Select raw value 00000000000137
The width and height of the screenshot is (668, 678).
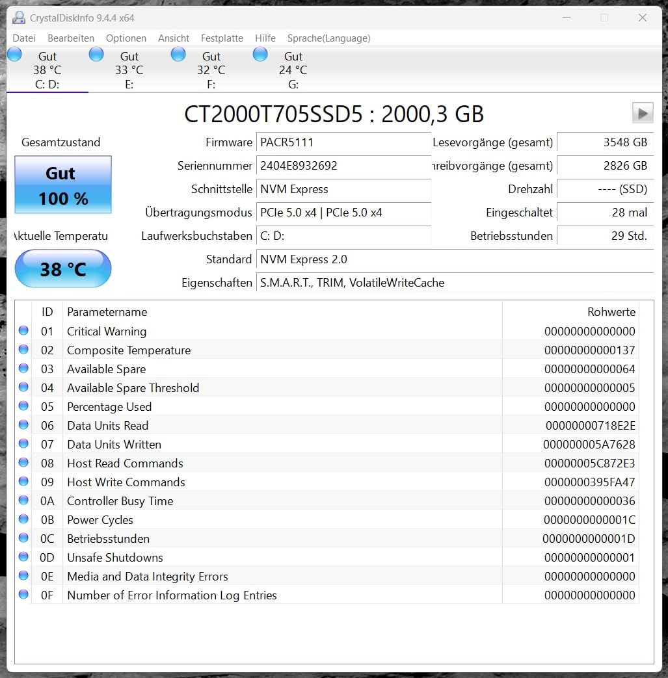[590, 350]
